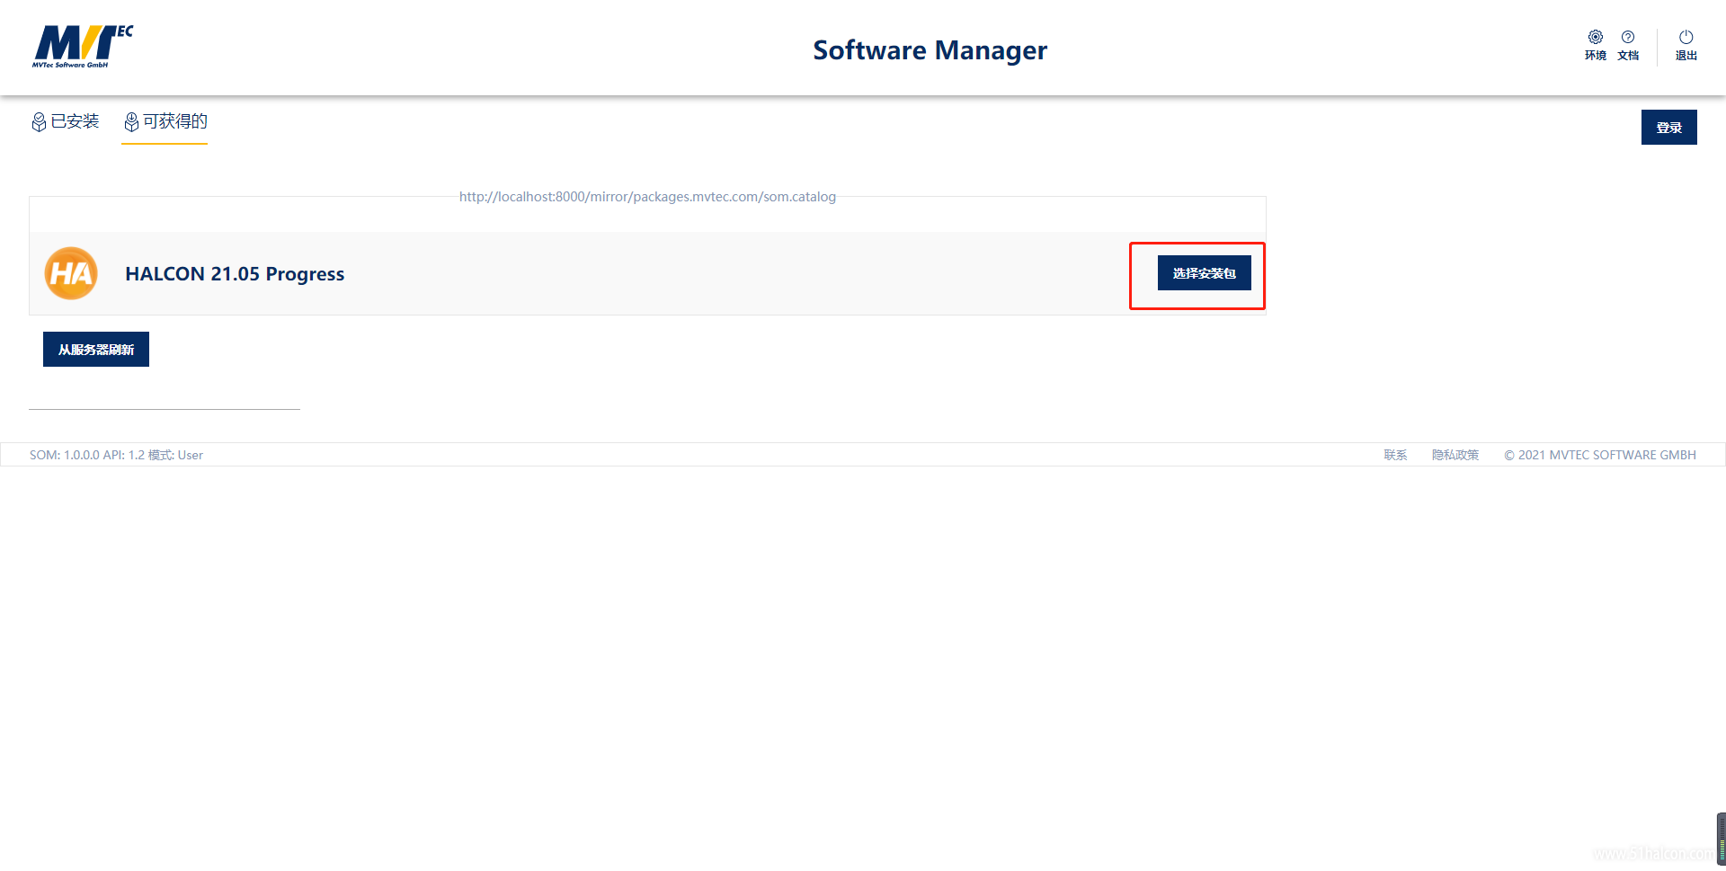Click the © 2021 MVTEC SOFTWARE GMBH link
The width and height of the screenshot is (1726, 871).
pyautogui.click(x=1600, y=455)
